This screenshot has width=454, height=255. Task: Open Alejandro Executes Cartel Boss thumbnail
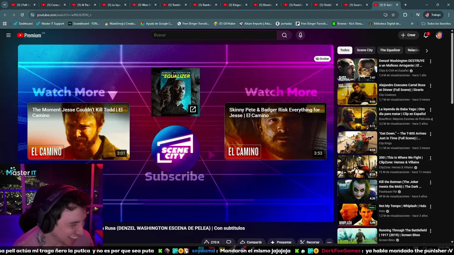(357, 94)
